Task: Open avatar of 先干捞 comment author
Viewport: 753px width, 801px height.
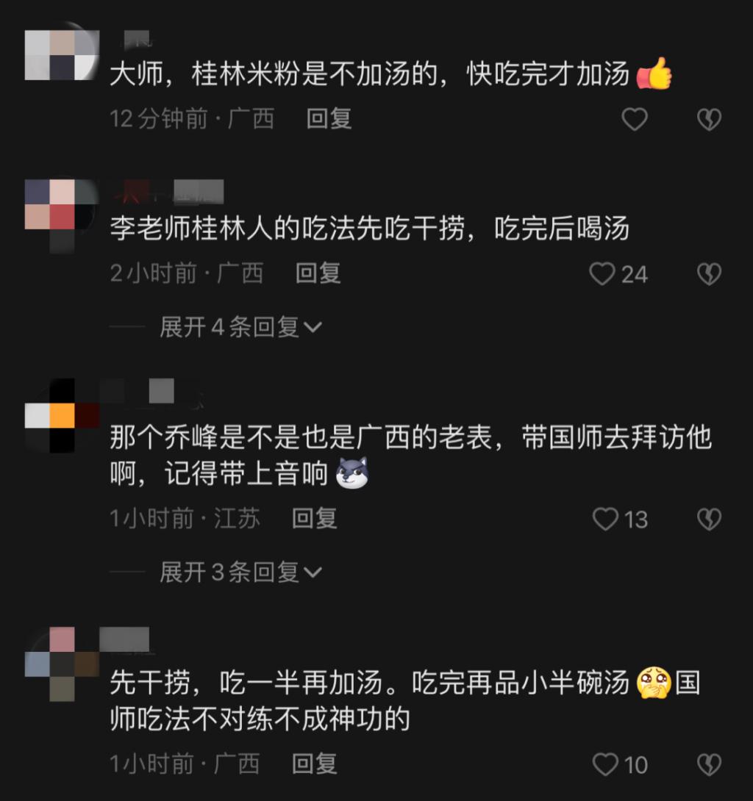Action: click(62, 664)
